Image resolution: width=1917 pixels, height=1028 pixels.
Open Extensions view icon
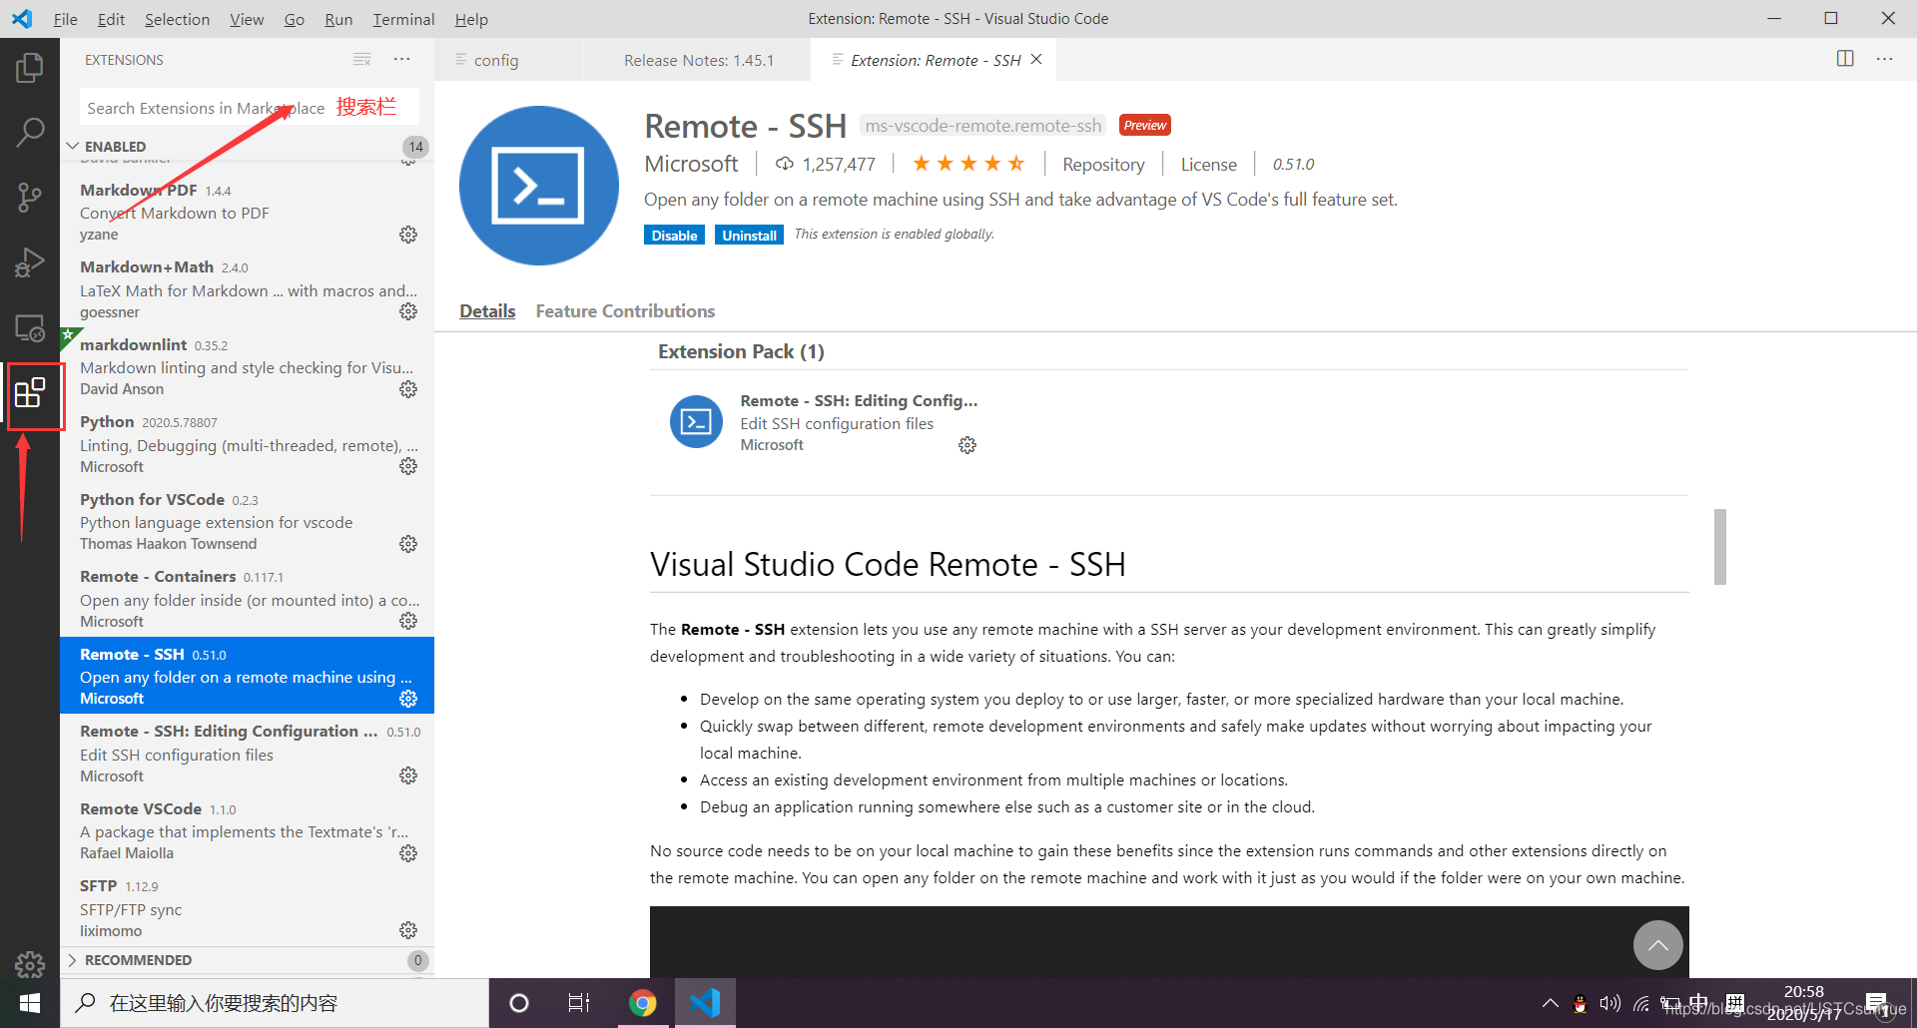30,393
